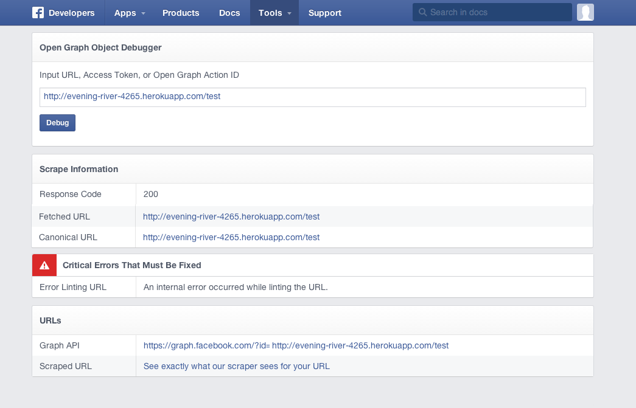This screenshot has width=636, height=408.
Task: Click the Graph API row label
Action: tap(59, 345)
